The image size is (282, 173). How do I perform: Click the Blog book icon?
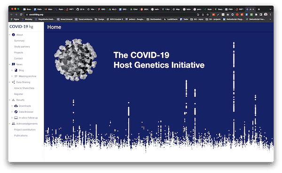click(x=16, y=71)
